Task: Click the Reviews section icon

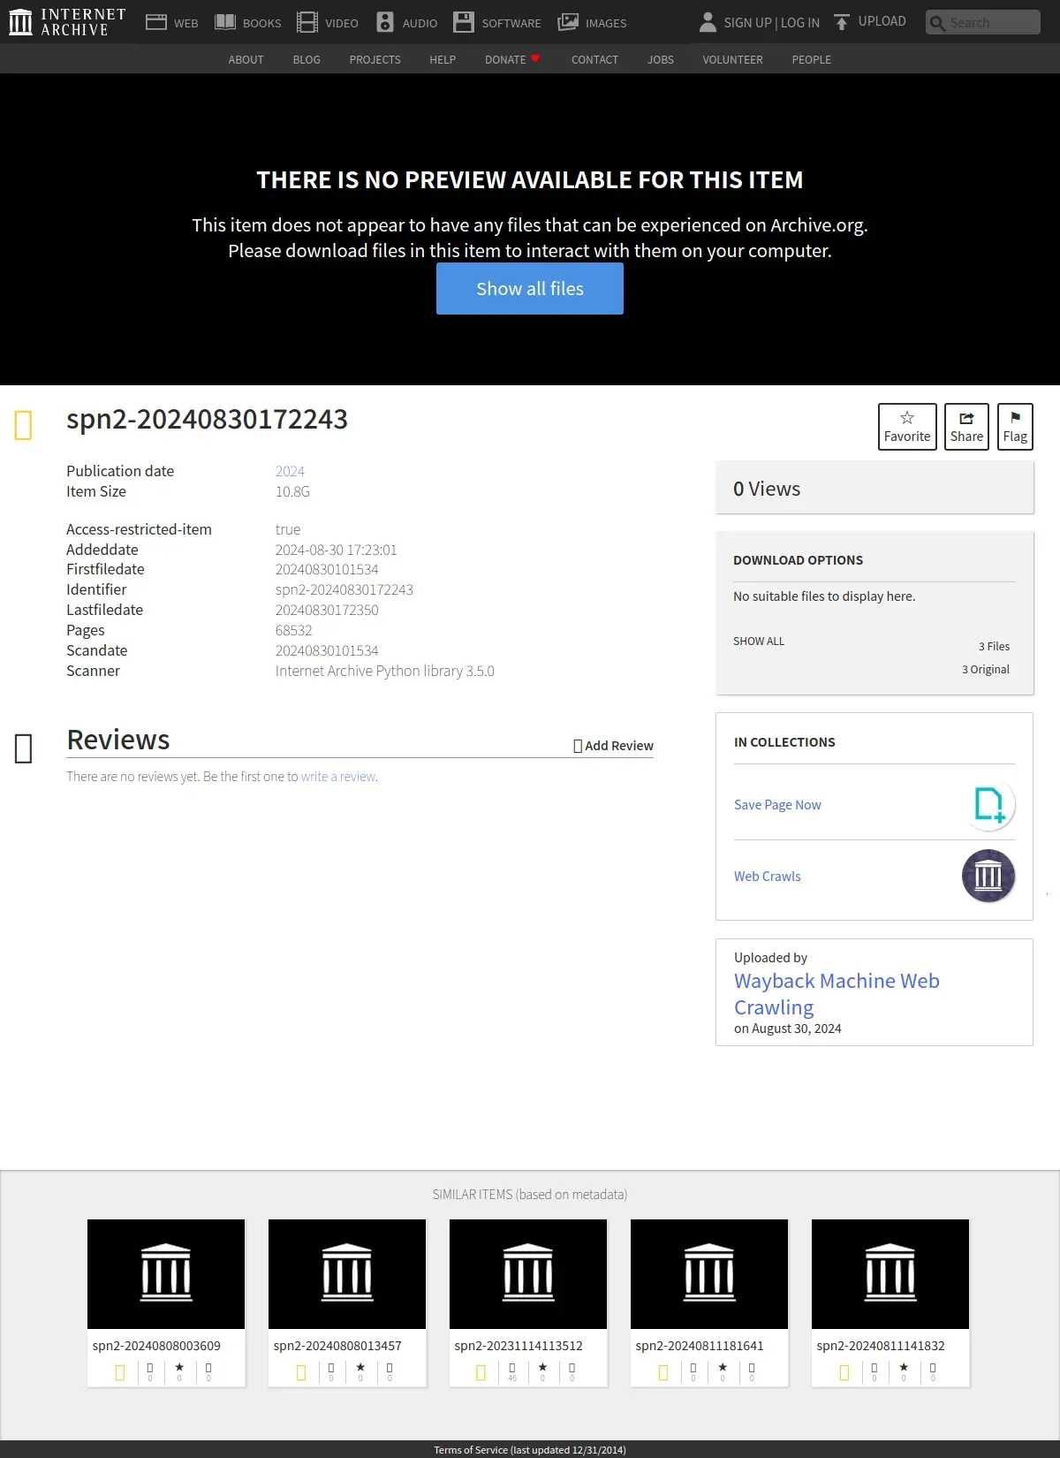Action: click(x=24, y=748)
